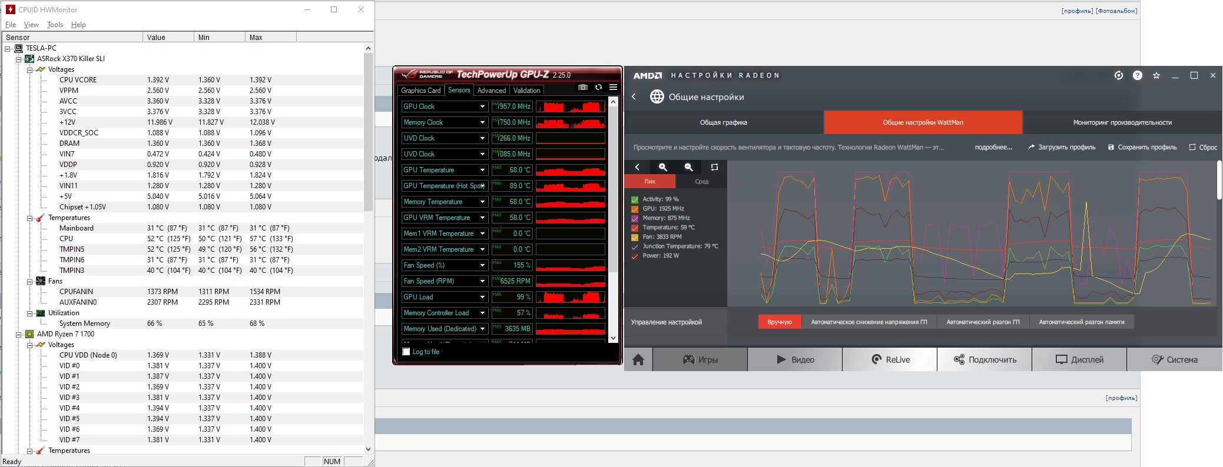Open the Дисплей section

(x=1079, y=359)
